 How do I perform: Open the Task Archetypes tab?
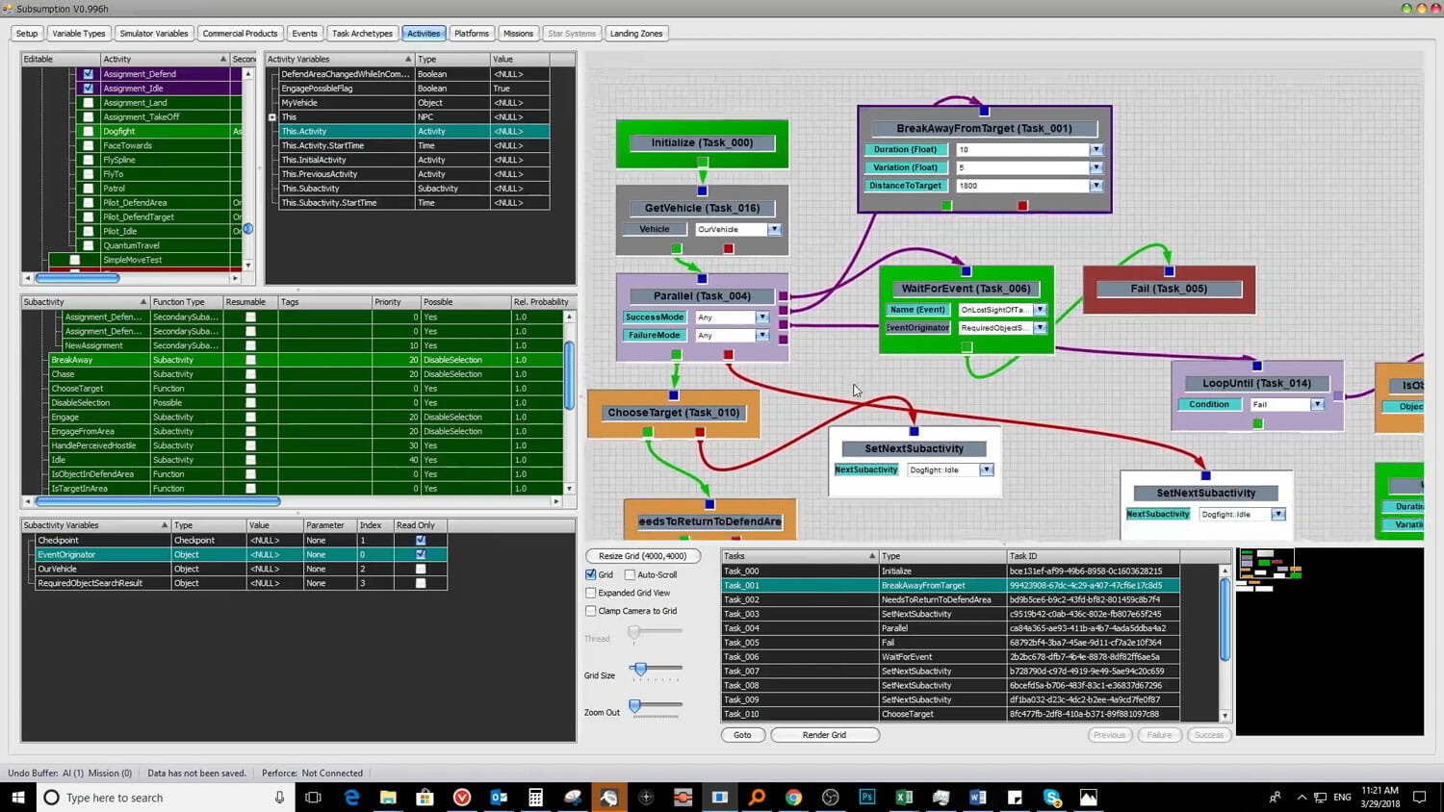(x=362, y=34)
